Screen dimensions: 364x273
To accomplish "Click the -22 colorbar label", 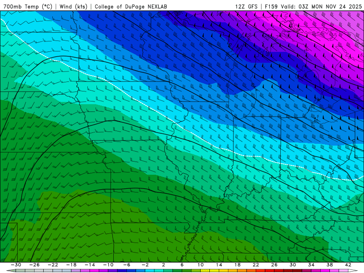I will pos(53,265).
